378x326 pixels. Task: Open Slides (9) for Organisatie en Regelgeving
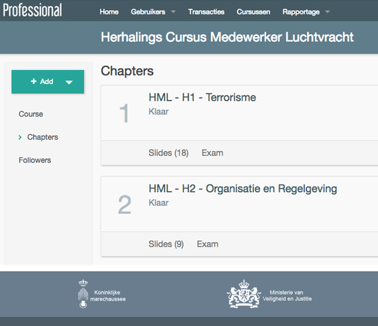(x=166, y=244)
